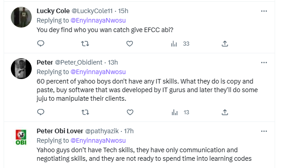Open @EnyinnayaNwosu link in Peter Obi Lover's reply
This screenshot has width=281, height=168.
[x=98, y=140]
